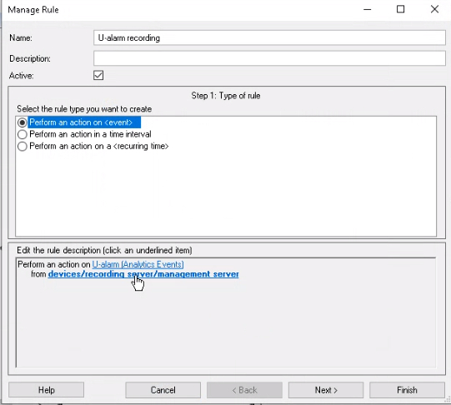451x405 pixels.
Task: Uncheck the Active checkbox
Action: tap(98, 75)
